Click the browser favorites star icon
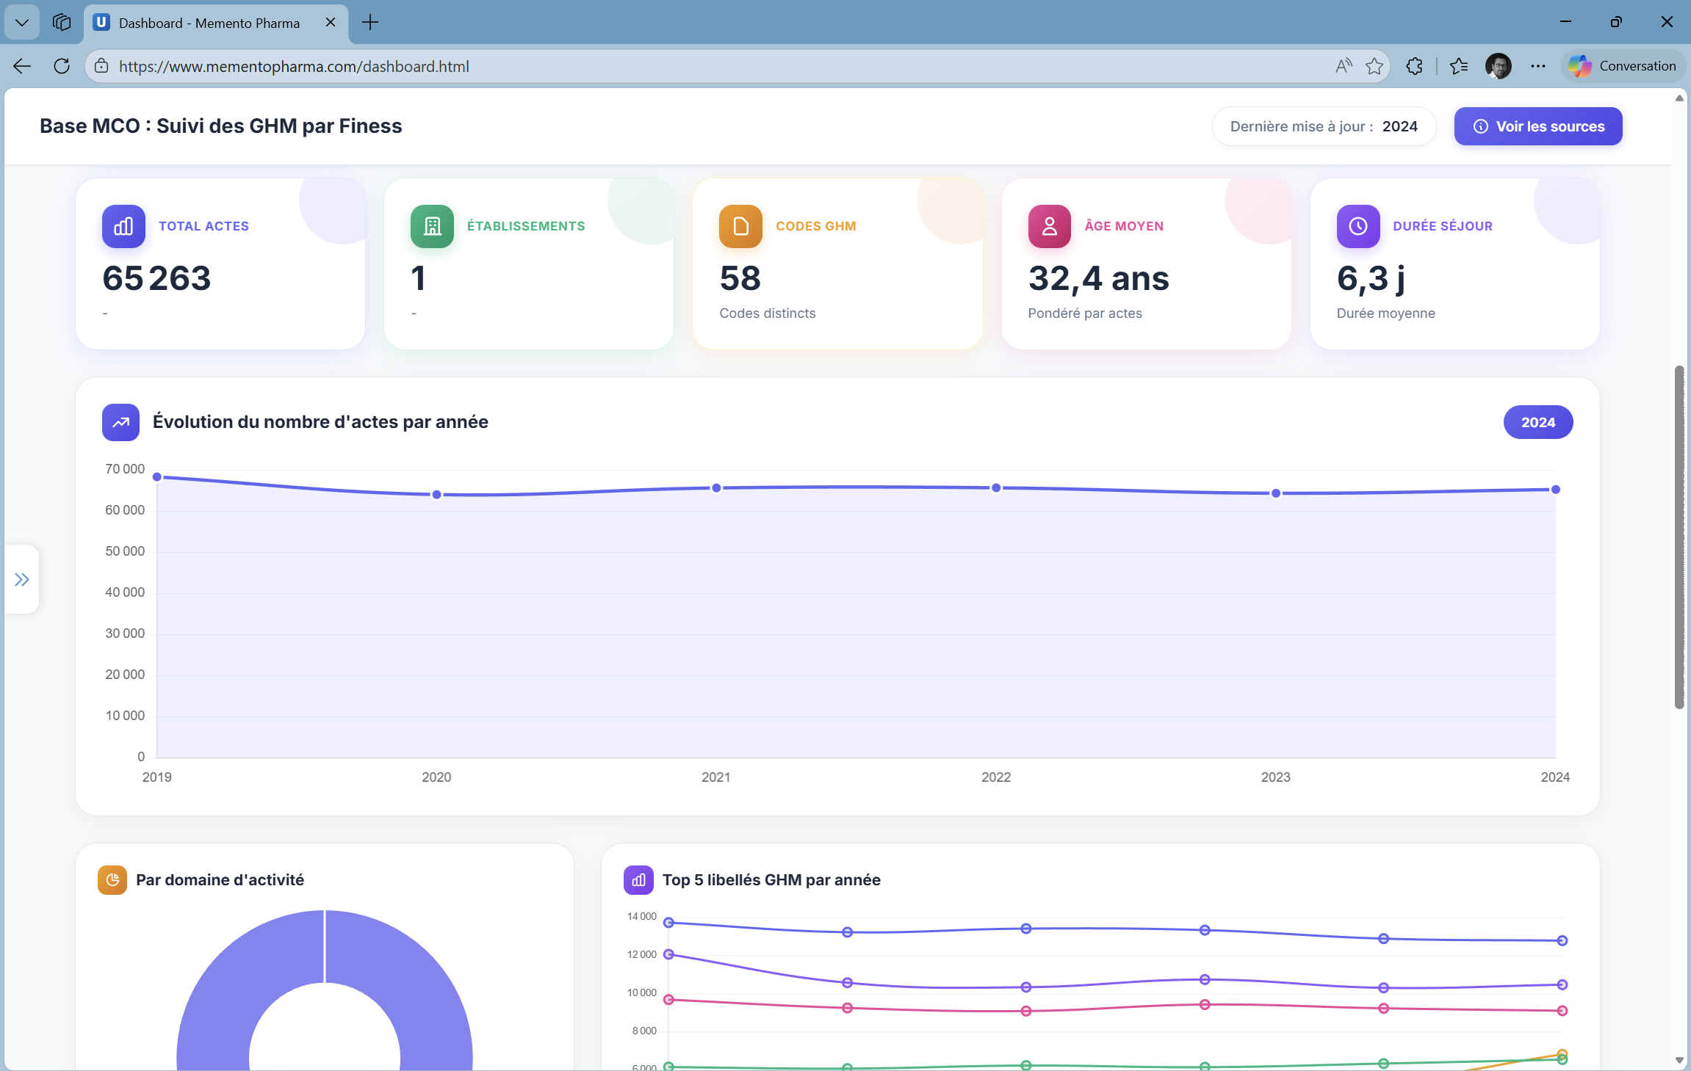The height and width of the screenshot is (1071, 1691). click(x=1373, y=65)
